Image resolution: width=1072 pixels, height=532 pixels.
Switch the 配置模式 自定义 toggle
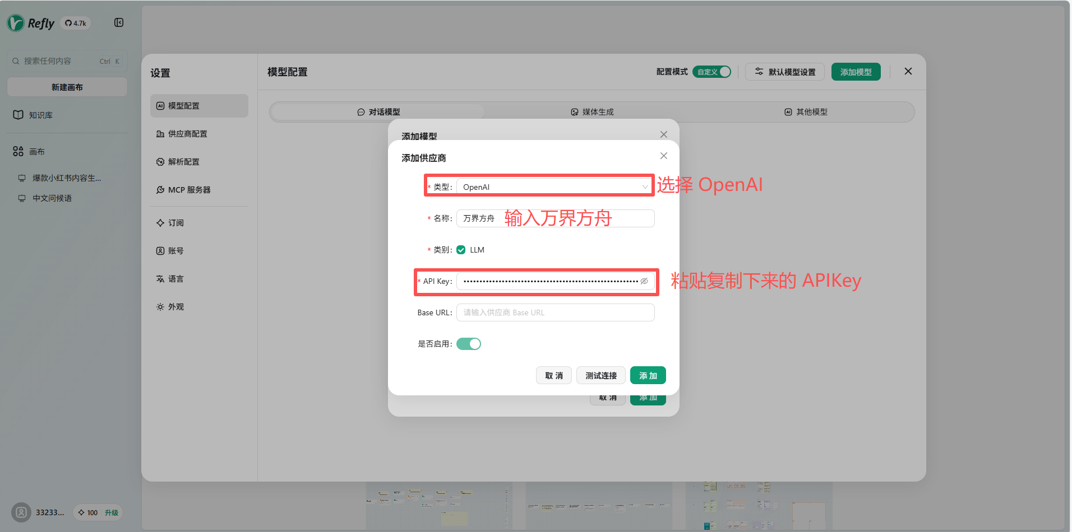[711, 72]
